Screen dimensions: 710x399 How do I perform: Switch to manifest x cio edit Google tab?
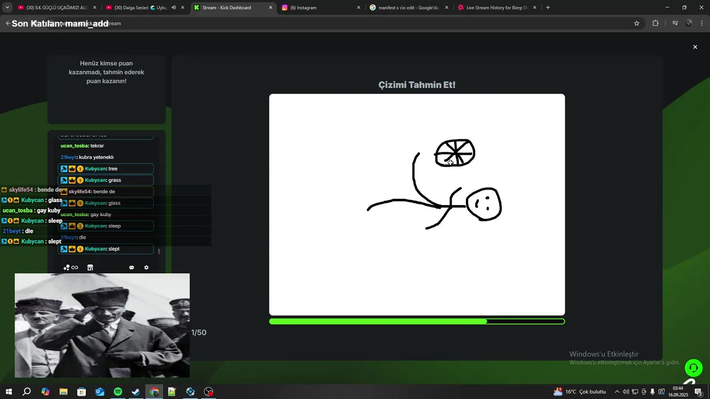[409, 8]
